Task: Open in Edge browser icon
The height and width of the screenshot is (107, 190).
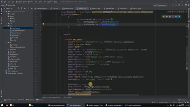Action: click(x=179, y=17)
